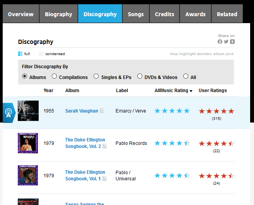This screenshot has height=205, width=254.
Task: Choose the Singles & EPs filter
Action: [96, 77]
